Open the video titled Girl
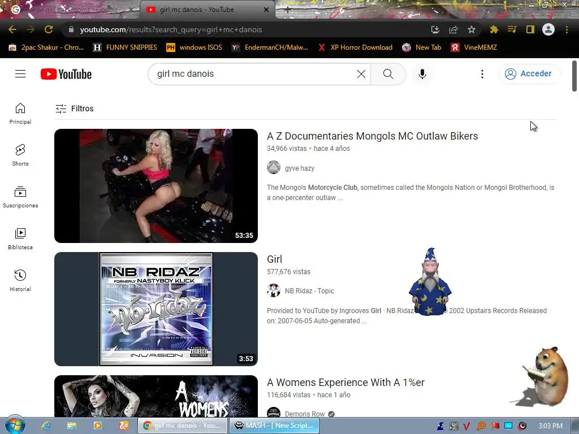The width and height of the screenshot is (579, 434). tap(274, 259)
